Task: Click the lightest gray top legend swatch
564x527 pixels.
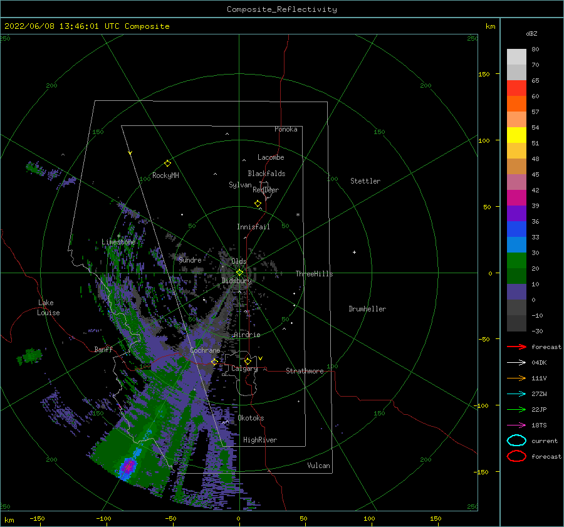Action: (x=516, y=57)
